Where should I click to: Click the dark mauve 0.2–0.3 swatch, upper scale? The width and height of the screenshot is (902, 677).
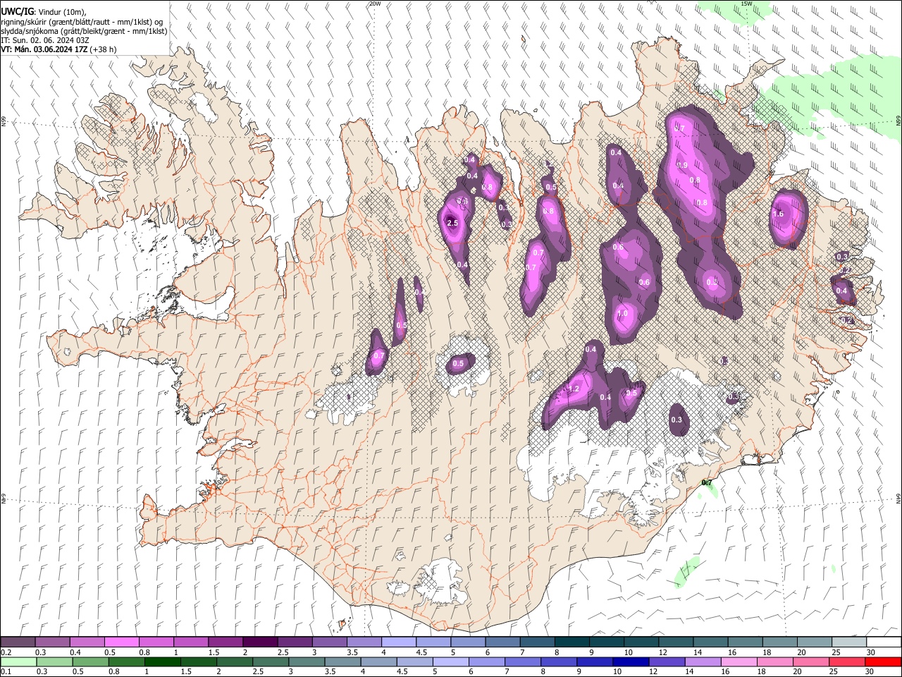click(18, 642)
